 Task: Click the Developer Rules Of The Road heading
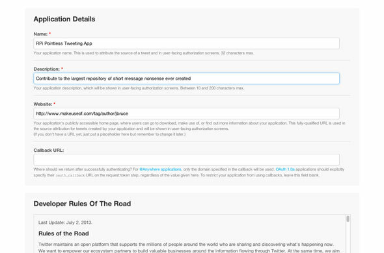pos(82,204)
